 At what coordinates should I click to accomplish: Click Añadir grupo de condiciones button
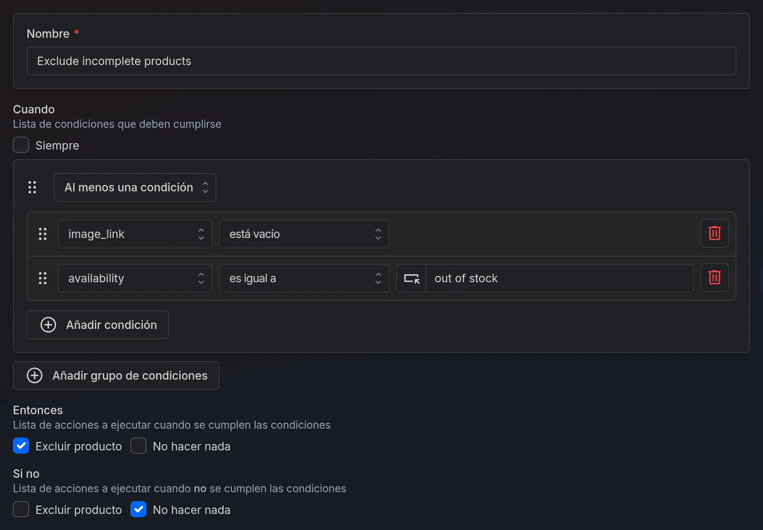click(x=116, y=376)
